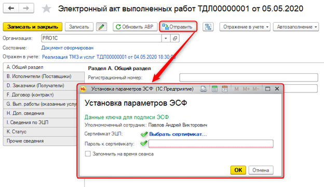Open the Отражение в учете dropdown

coord(245,27)
